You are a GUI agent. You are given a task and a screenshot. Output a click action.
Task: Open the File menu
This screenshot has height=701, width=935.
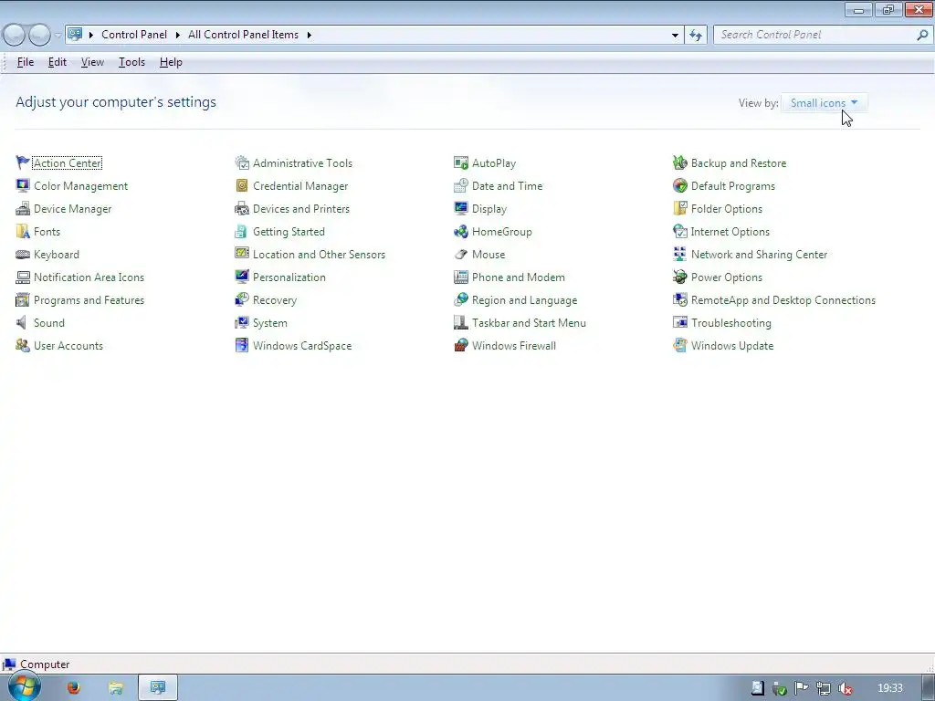25,62
